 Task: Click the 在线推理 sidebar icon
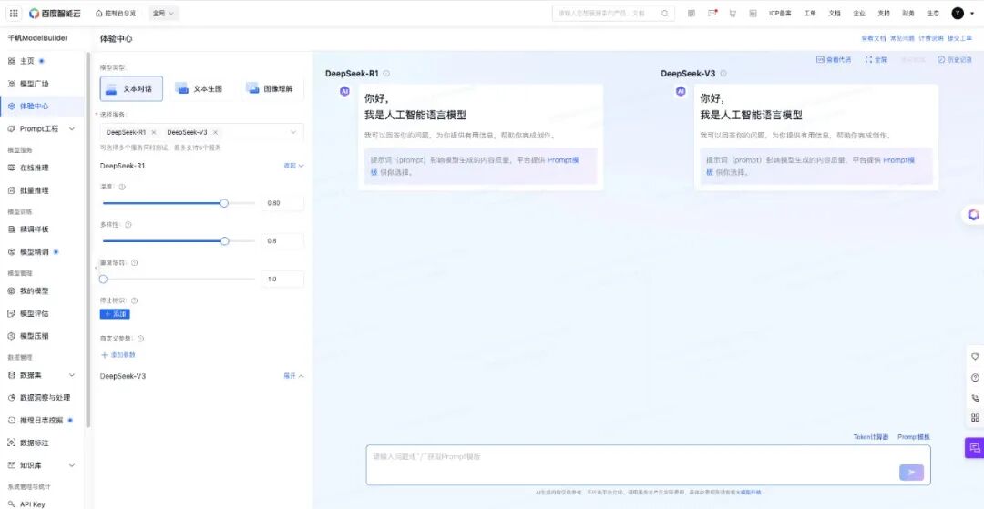[11, 168]
